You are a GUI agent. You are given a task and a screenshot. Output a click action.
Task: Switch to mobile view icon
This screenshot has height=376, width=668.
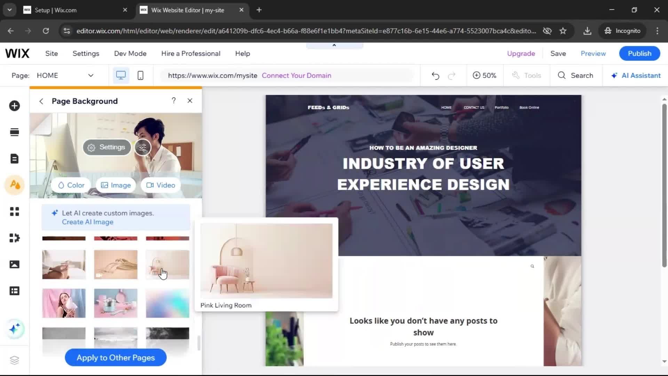coord(140,76)
